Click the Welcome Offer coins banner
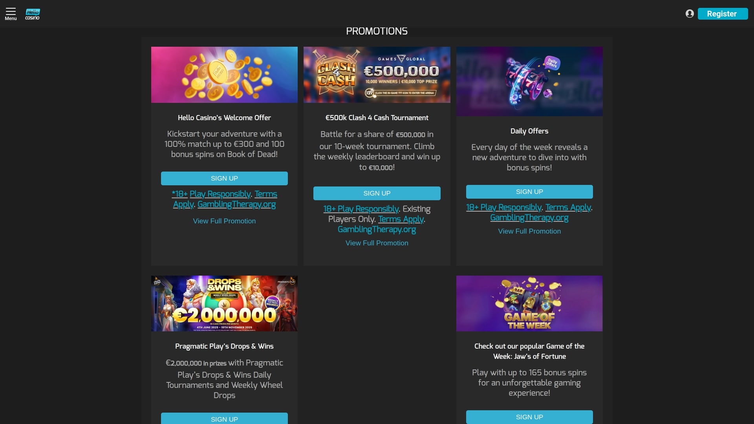The image size is (754, 424). pos(224,74)
